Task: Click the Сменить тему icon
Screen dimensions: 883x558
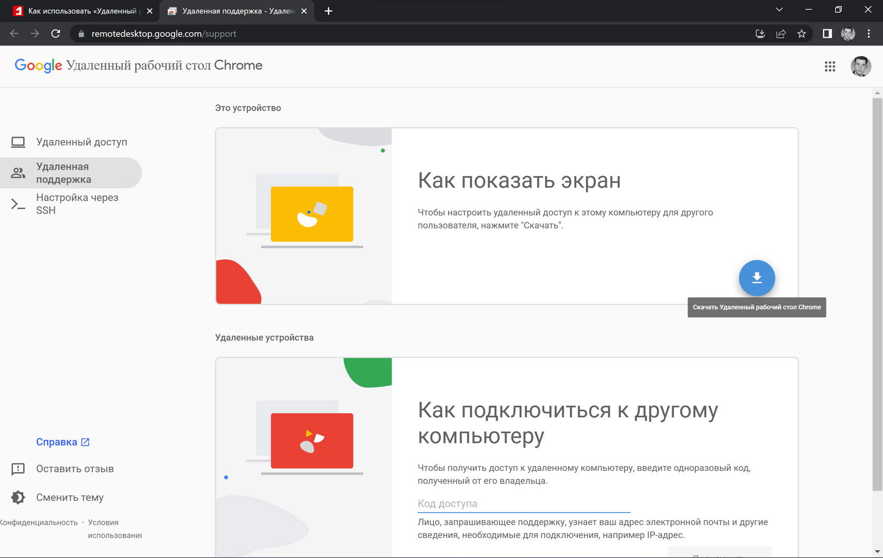Action: 18,497
